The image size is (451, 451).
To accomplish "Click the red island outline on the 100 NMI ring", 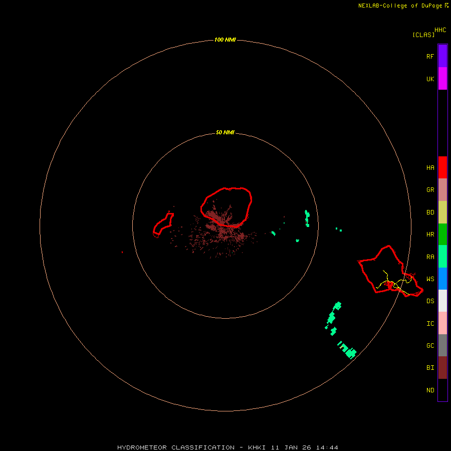I will point(390,271).
